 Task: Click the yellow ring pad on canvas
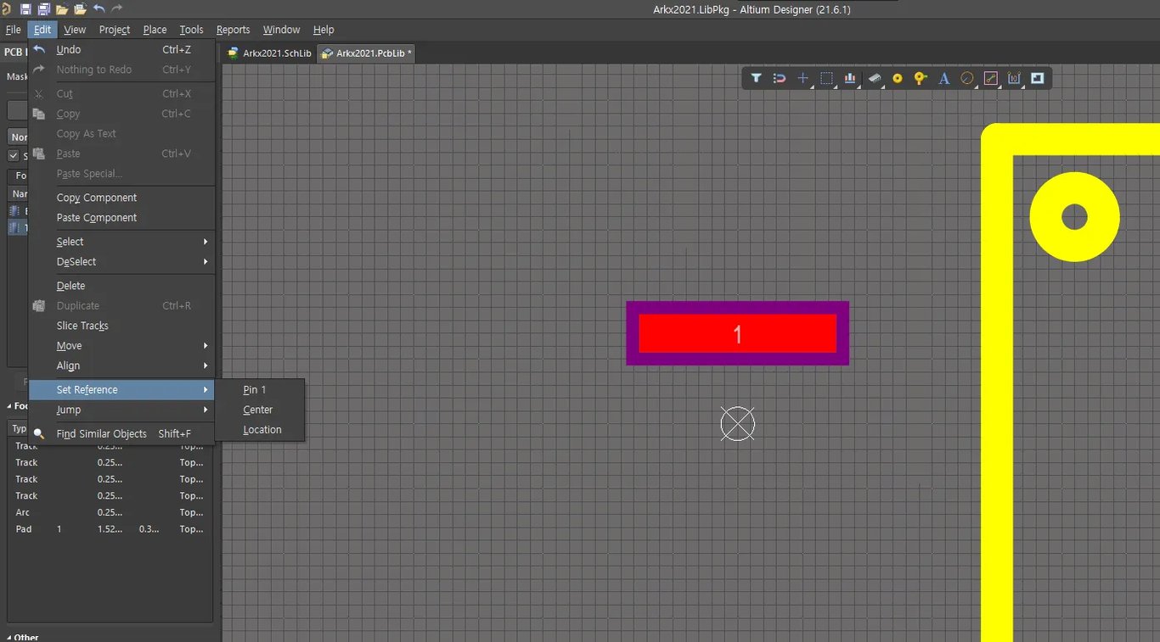[1074, 216]
